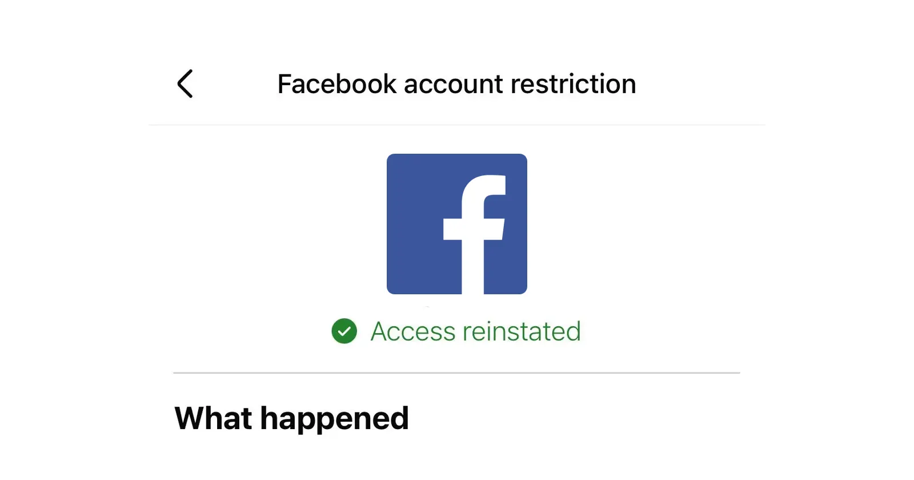Select the word "Access" in green text
This screenshot has height=480, width=914.
413,331
